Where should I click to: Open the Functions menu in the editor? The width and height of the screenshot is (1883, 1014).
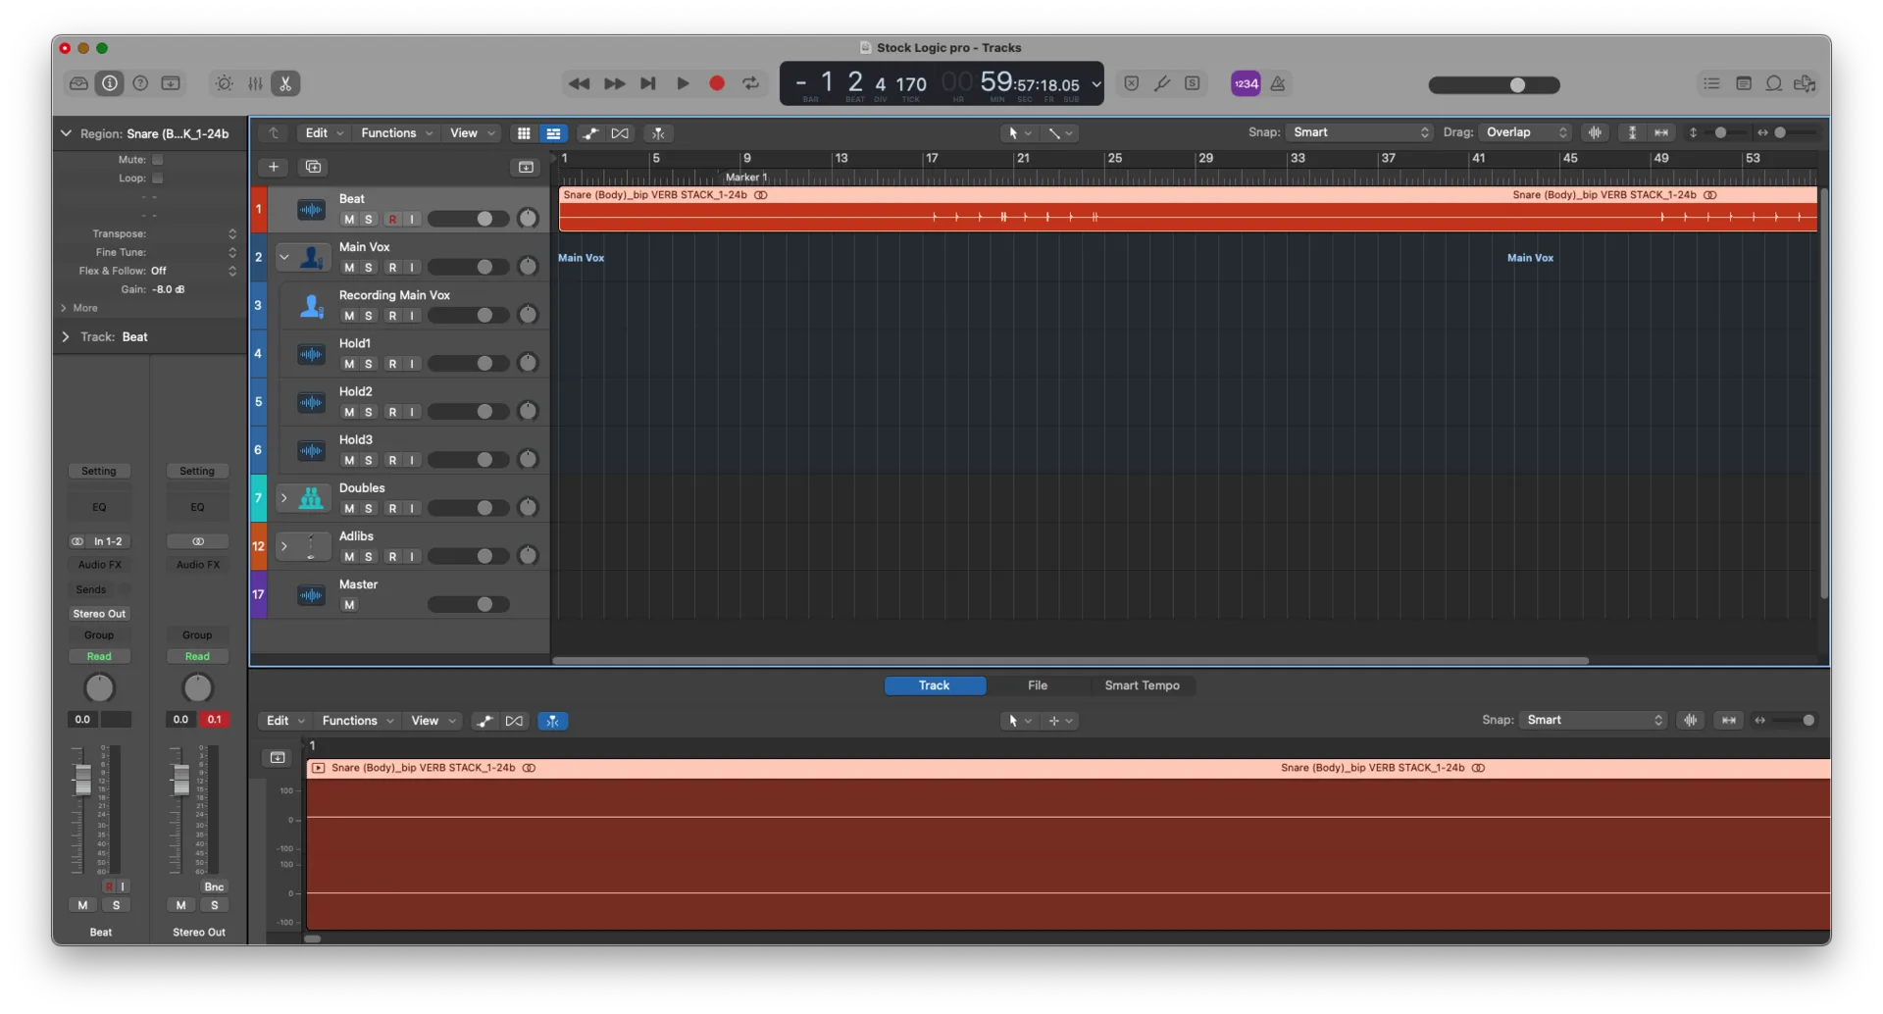pyautogui.click(x=357, y=720)
